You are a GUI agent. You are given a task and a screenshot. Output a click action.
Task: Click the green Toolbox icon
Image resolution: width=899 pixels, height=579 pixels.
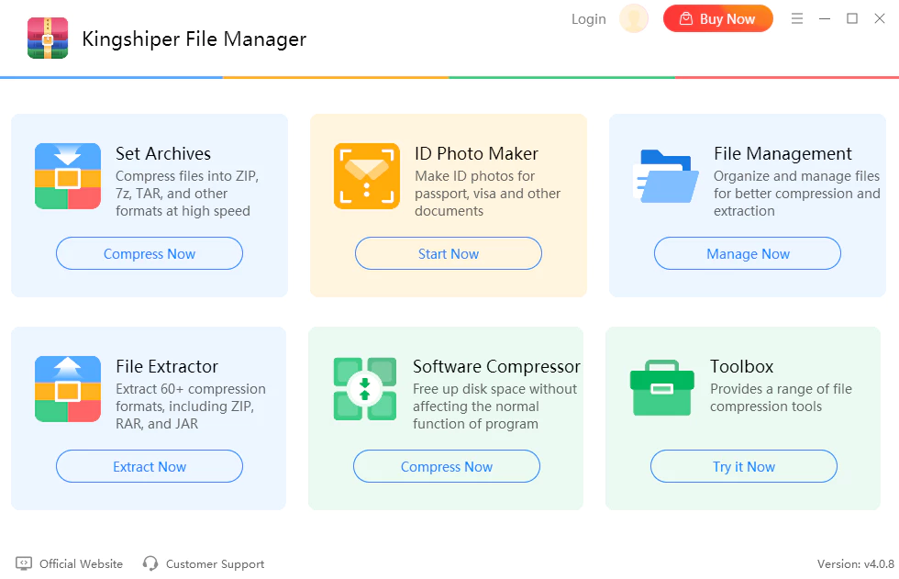[662, 387]
